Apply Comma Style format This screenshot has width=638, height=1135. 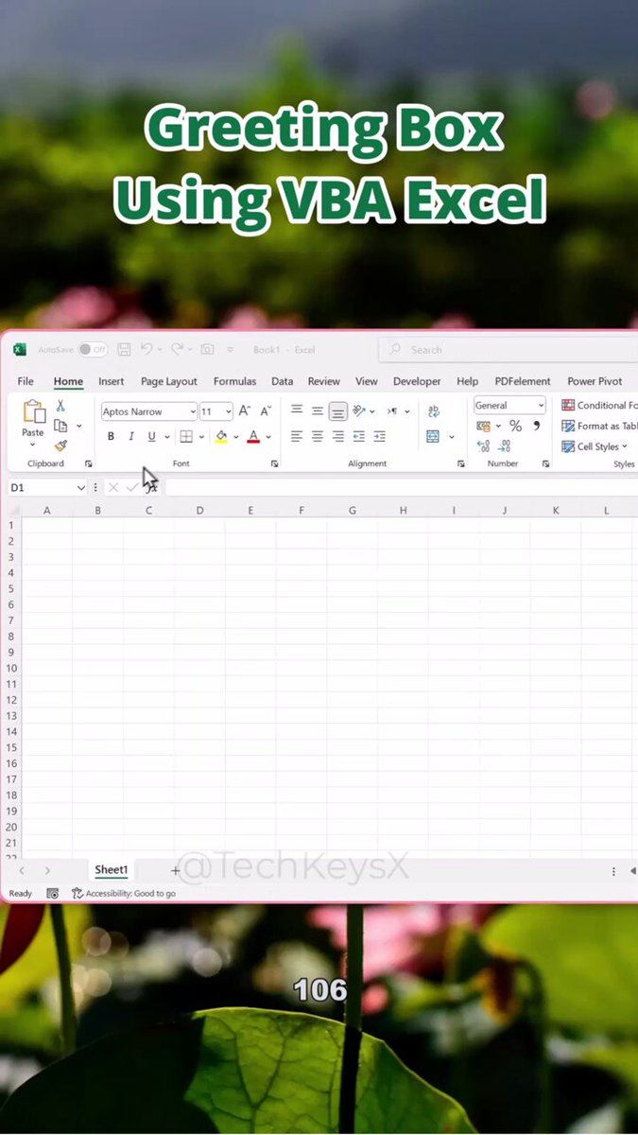(537, 427)
